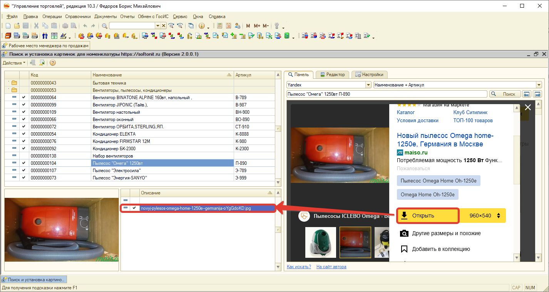Open Рабочее место менеджера по продажам
The height and width of the screenshot is (292, 549).
(46, 46)
